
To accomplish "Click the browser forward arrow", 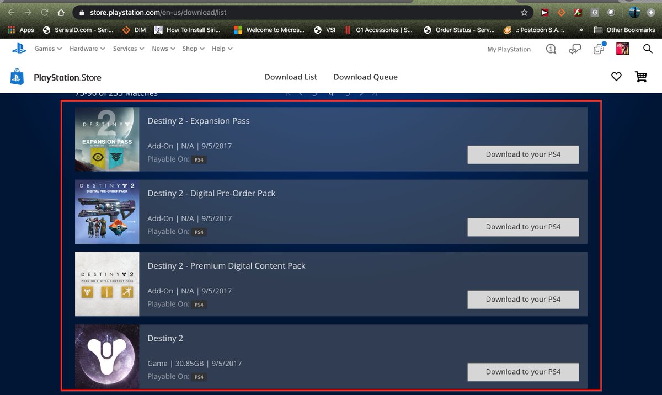I will pos(28,12).
